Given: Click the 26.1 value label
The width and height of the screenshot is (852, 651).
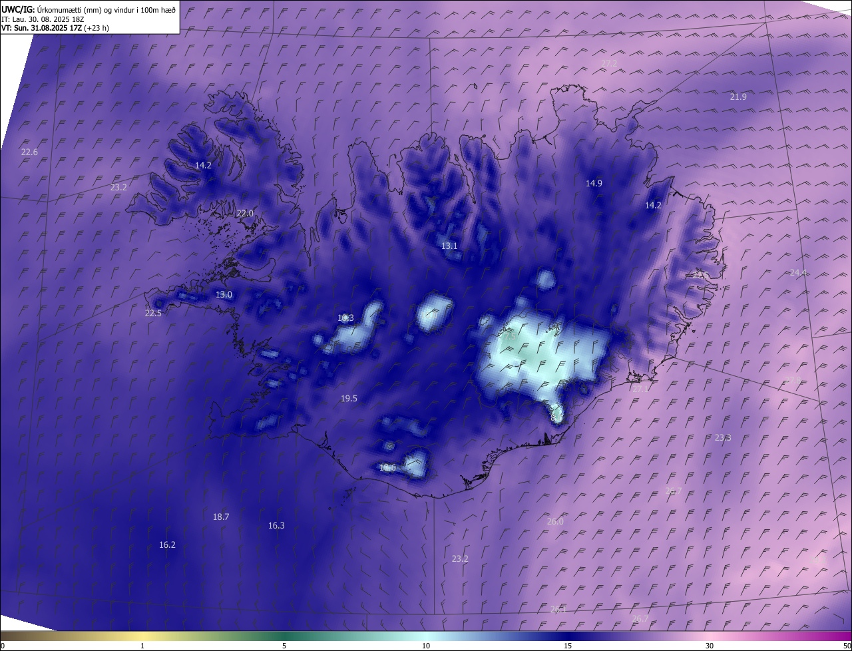Looking at the screenshot, I should coord(558,609).
